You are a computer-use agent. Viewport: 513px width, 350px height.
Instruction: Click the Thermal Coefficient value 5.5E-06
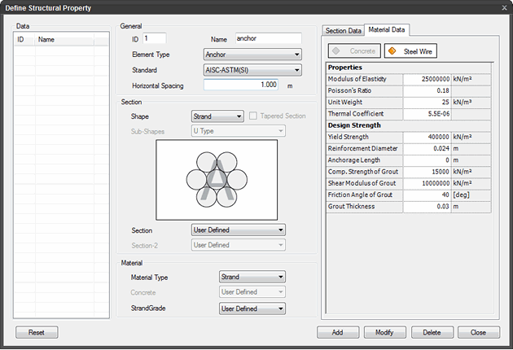click(427, 114)
